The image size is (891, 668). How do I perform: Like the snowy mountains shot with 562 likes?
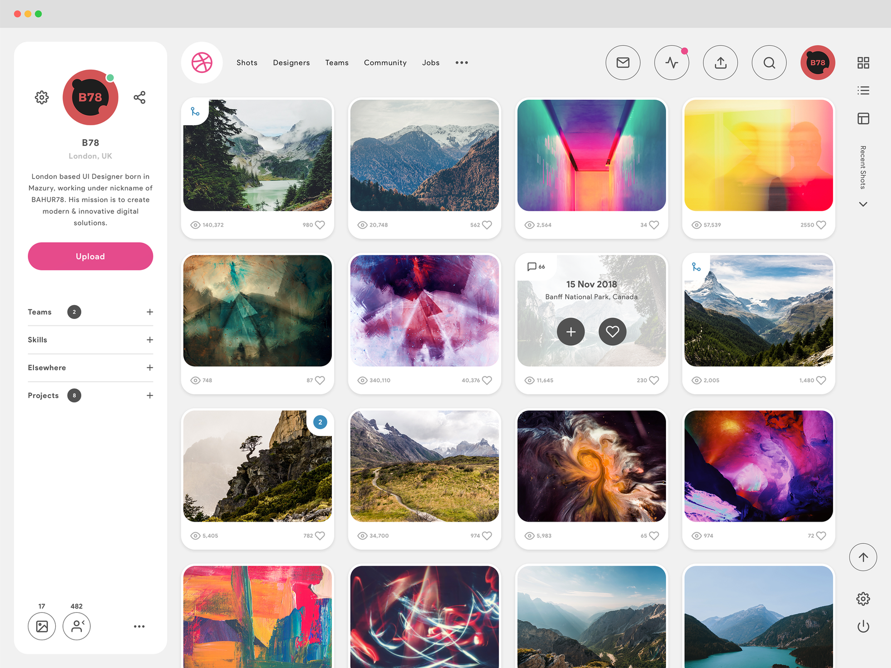487,225
